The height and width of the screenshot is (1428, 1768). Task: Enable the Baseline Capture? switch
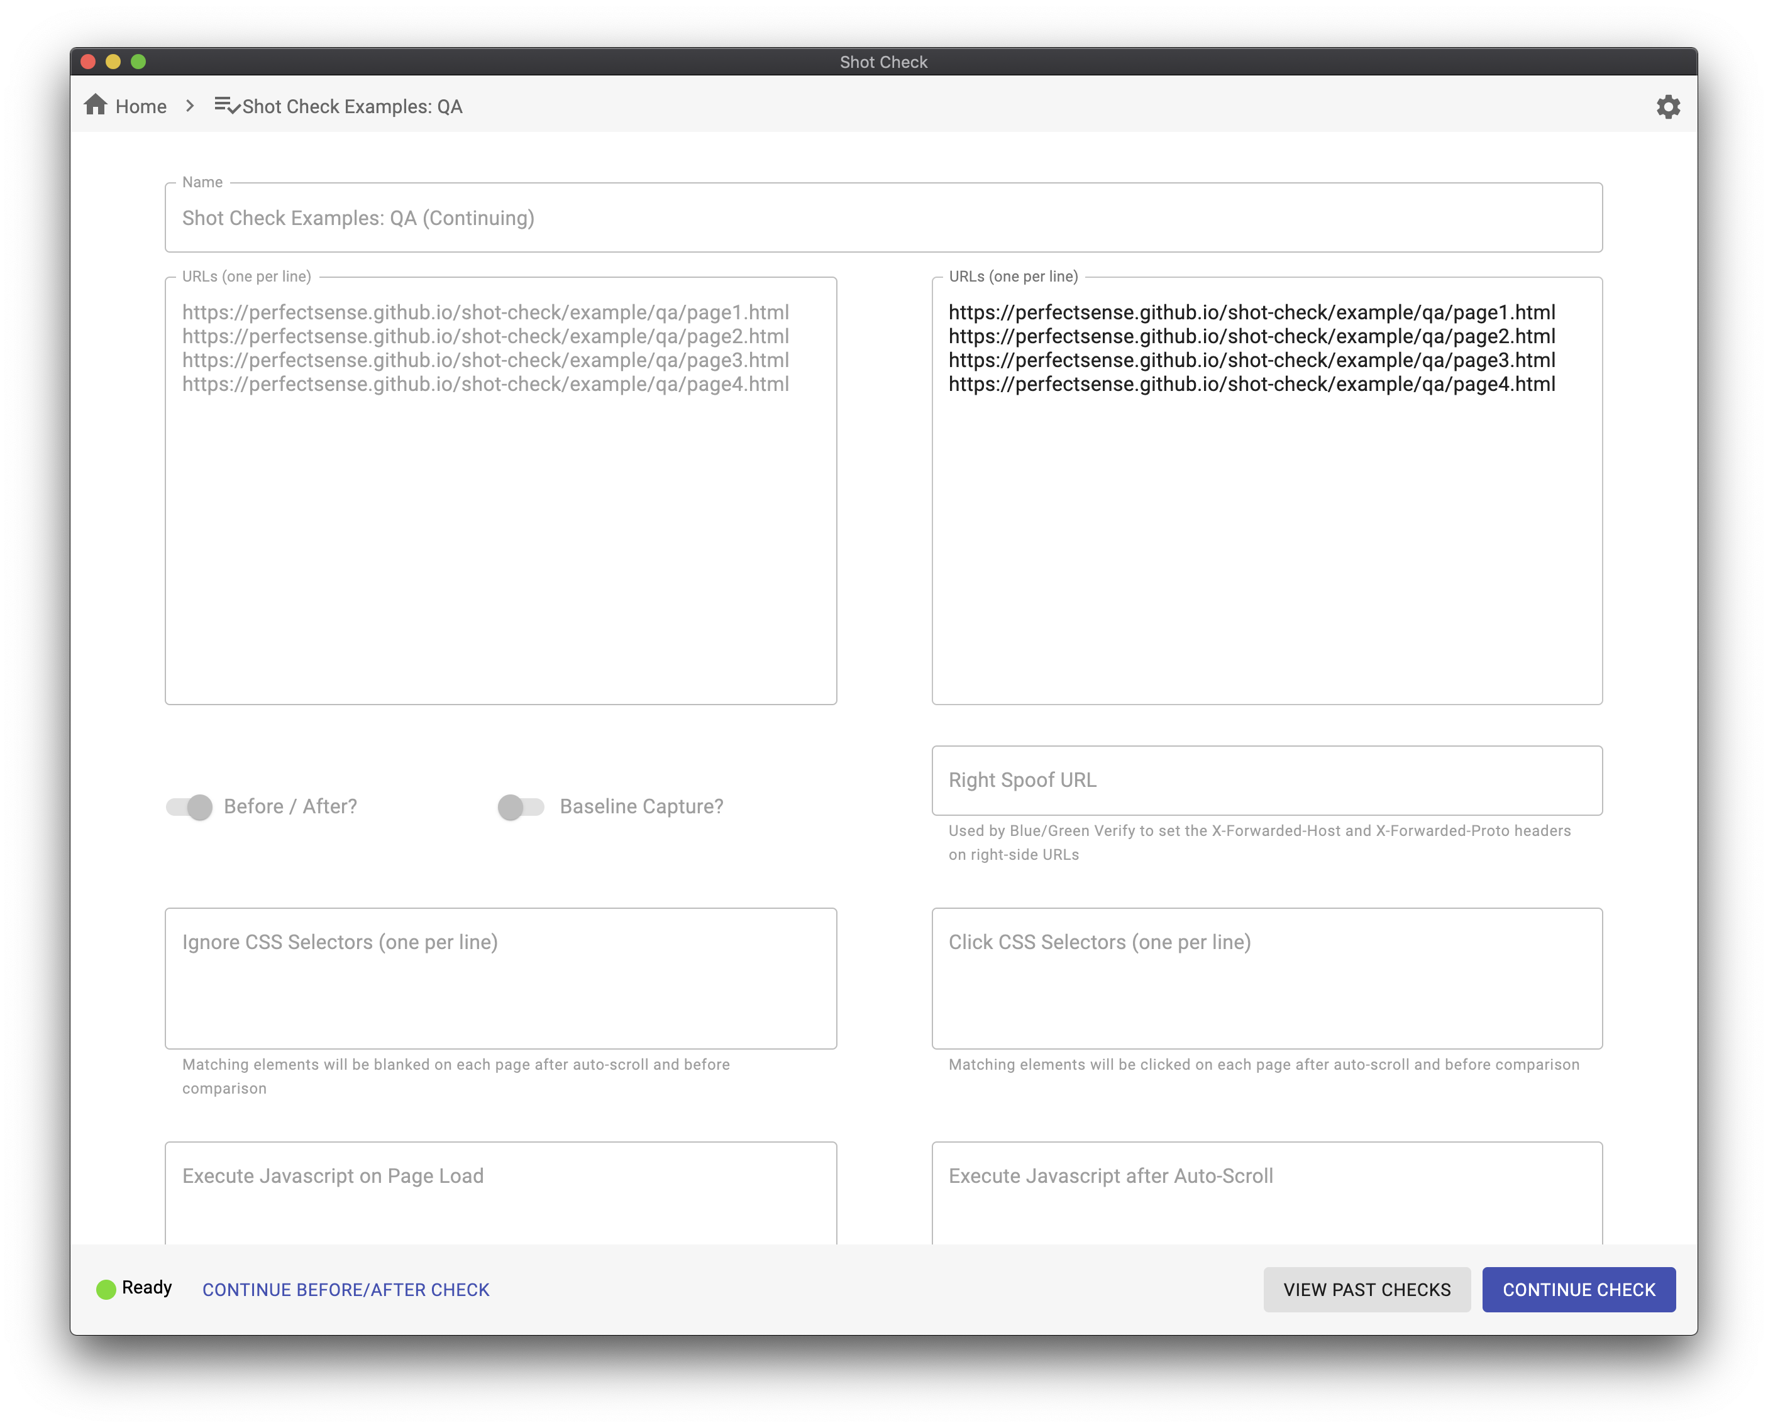[x=520, y=807]
